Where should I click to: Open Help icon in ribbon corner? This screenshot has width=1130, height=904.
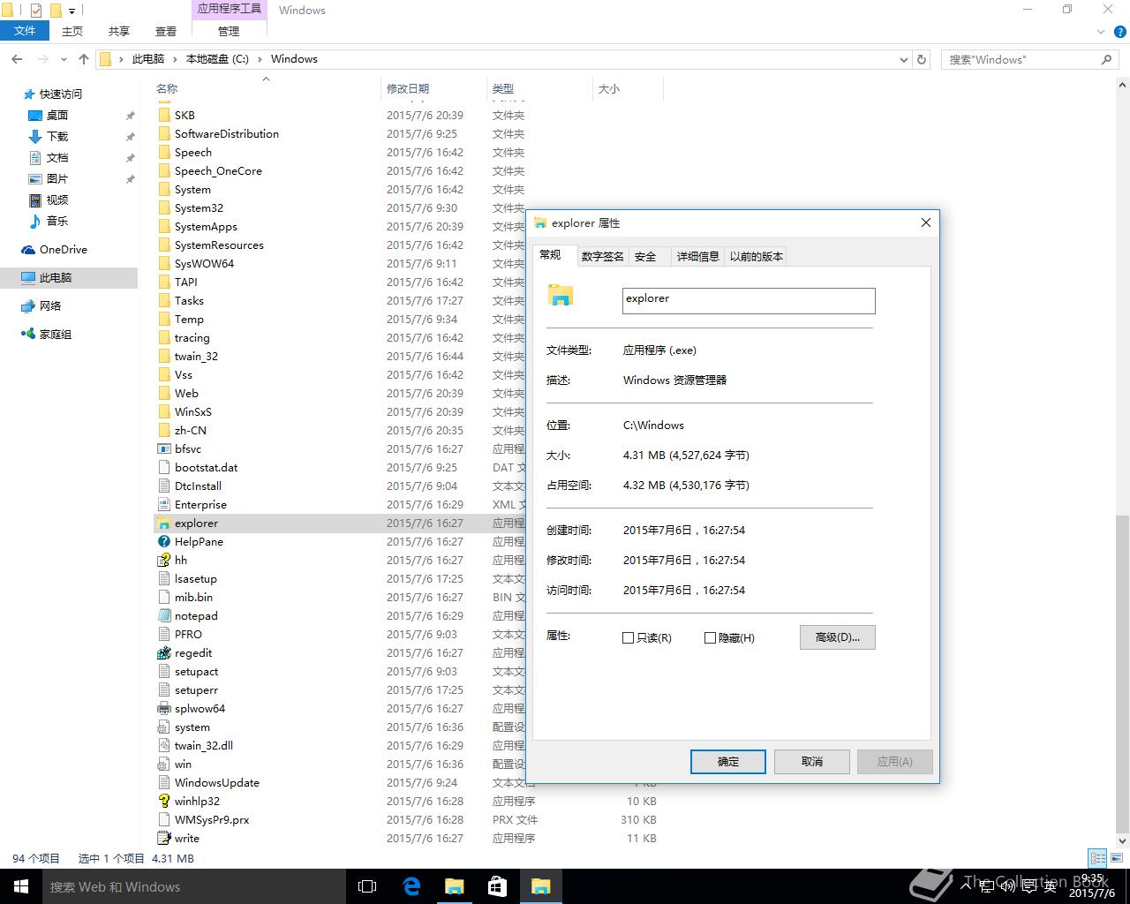coord(1122,32)
